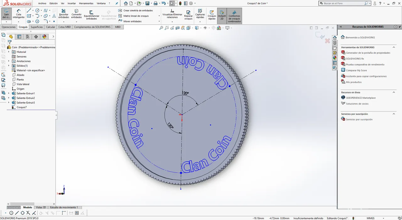Screen dimensions: 402x220
Task: Select the Cota inteligente dimension tool
Action: tap(19, 13)
